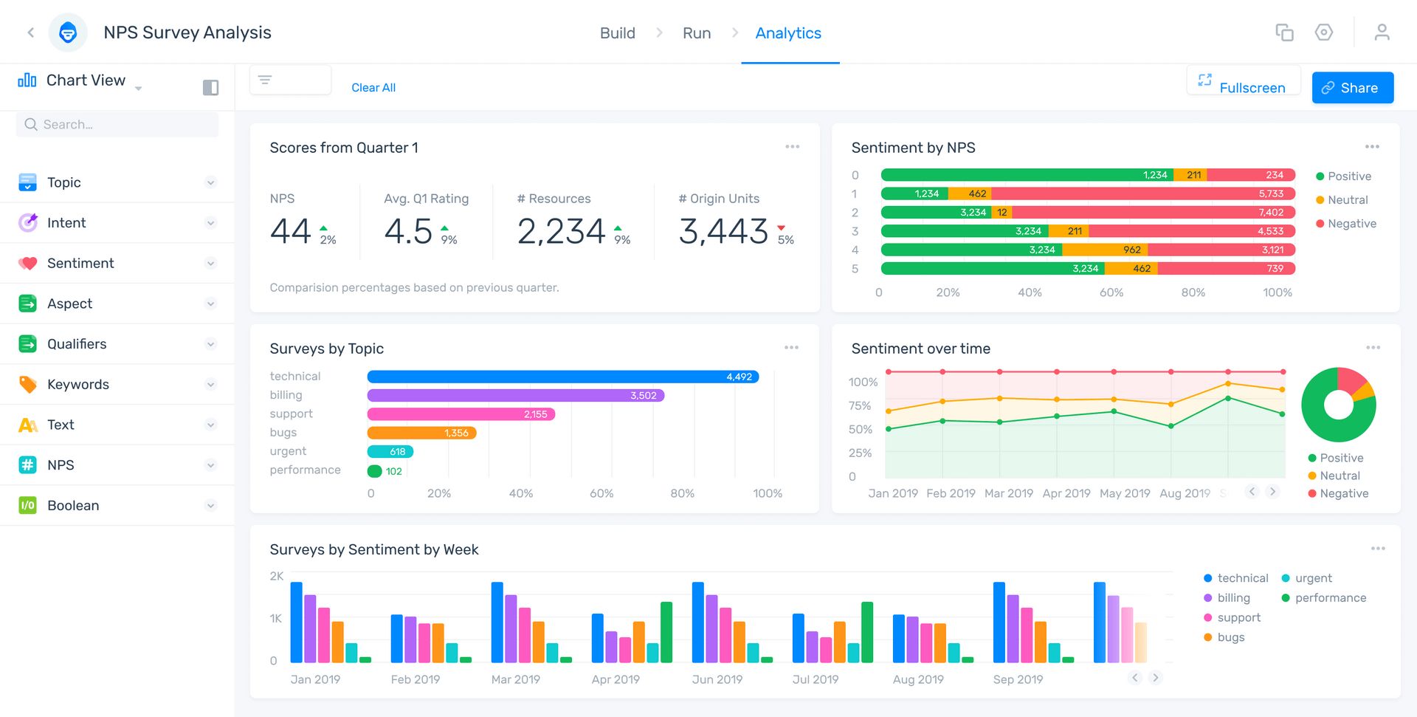Viewport: 1417px width, 717px height.
Task: Toggle the technical series legend item
Action: [1236, 578]
